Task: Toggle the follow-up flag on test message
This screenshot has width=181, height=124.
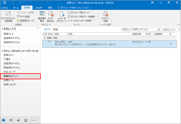Action: pos(172,44)
